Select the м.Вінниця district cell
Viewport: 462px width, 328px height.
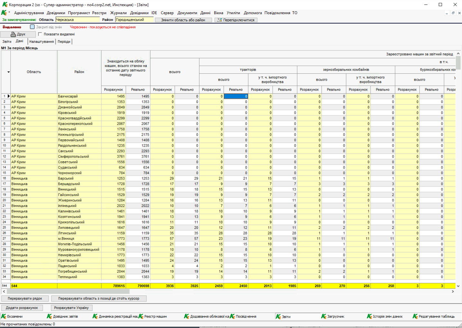click(x=79, y=238)
